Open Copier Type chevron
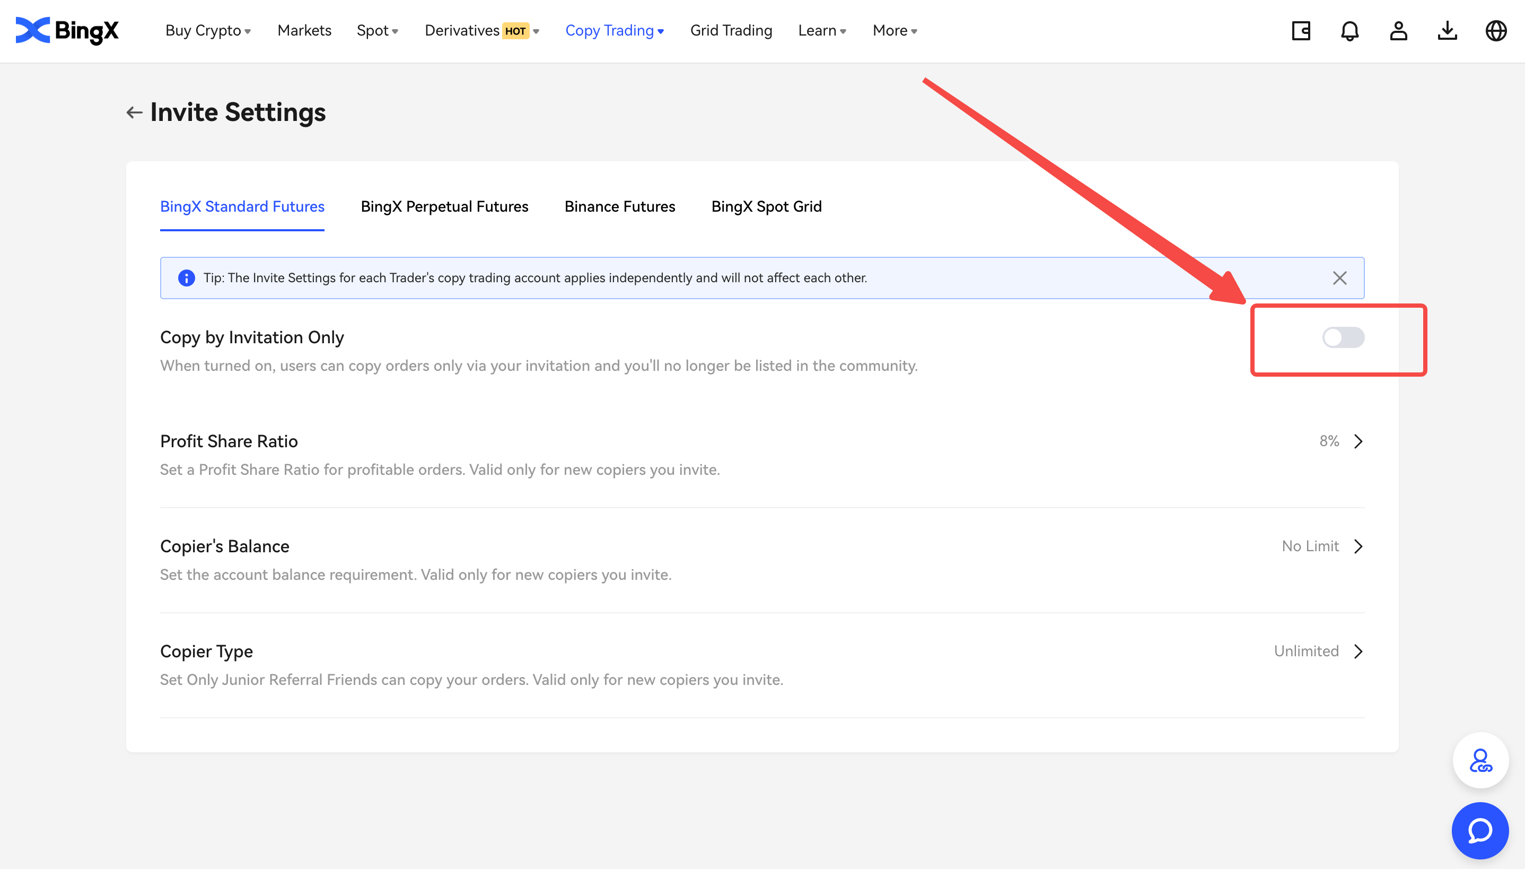The image size is (1525, 869). coord(1359,651)
